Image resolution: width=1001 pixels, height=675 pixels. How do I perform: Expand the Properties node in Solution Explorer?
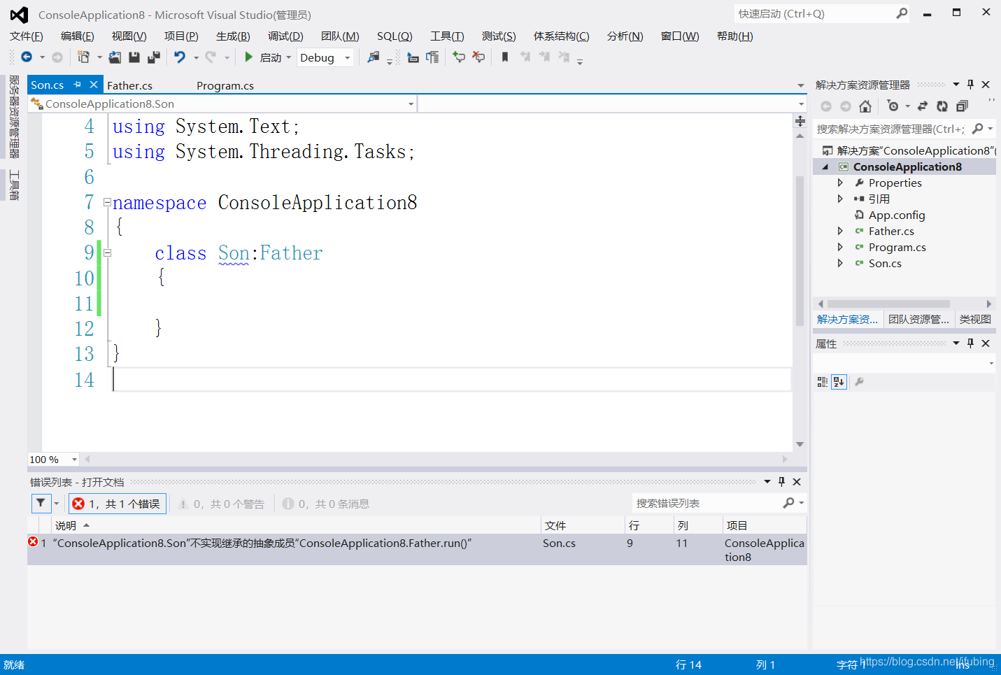coord(840,183)
